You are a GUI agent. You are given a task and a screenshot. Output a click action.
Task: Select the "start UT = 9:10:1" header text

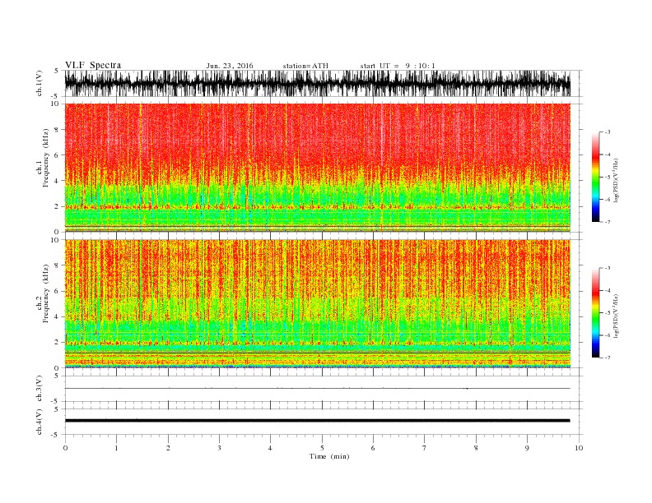pyautogui.click(x=398, y=66)
